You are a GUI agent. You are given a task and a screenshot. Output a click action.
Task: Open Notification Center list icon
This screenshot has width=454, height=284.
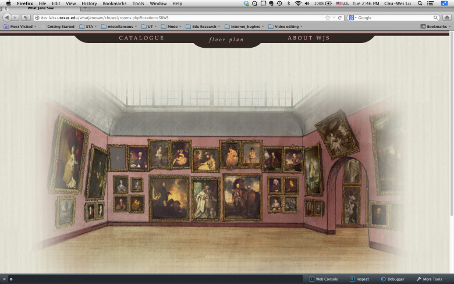click(431, 3)
